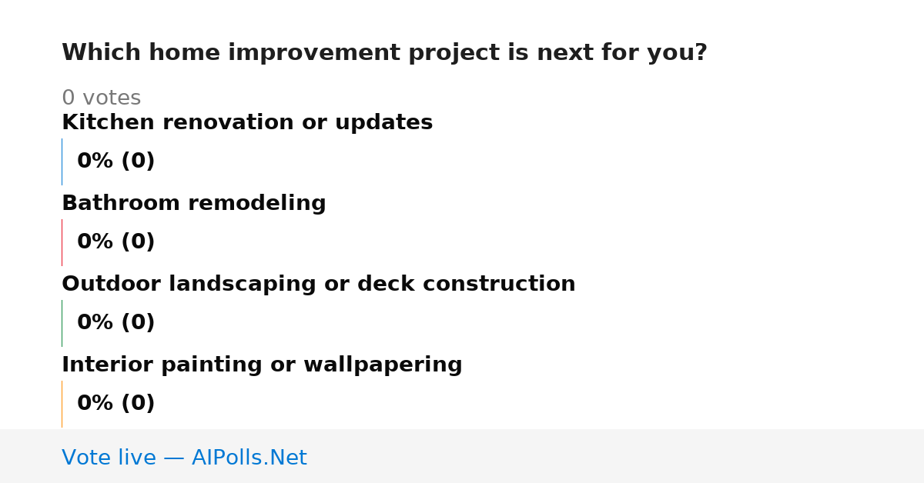Select the Bathroom remodeling option
This screenshot has width=924, height=483.
(x=194, y=204)
